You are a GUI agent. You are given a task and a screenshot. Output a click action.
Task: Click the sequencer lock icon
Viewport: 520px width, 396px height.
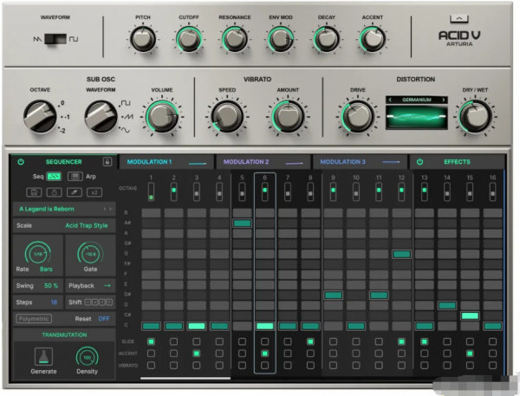[107, 161]
